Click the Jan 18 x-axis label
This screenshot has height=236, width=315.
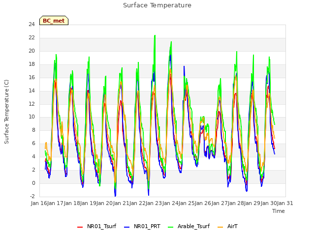tap(72, 203)
